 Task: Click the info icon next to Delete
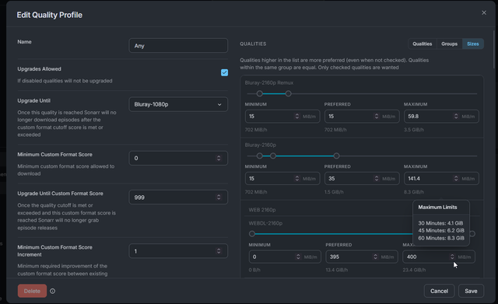click(52, 291)
